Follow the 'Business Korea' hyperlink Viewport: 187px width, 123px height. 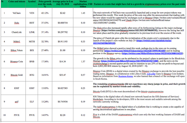125,76
